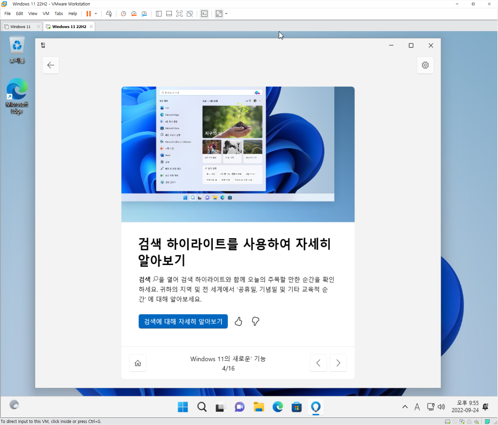Close the inactive Windows 11 tab
This screenshot has width=498, height=425.
pos(38,27)
